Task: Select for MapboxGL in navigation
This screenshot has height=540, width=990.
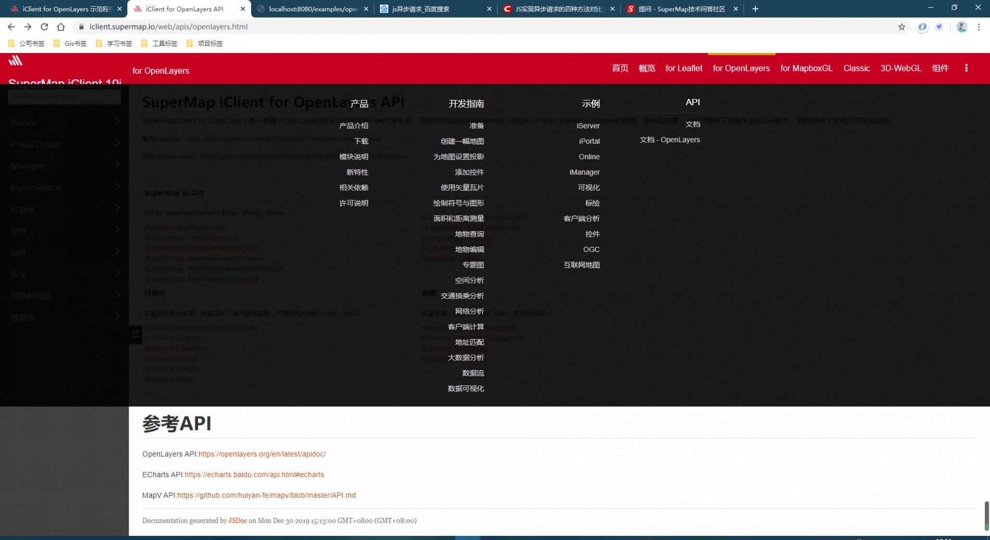Action: coord(806,68)
